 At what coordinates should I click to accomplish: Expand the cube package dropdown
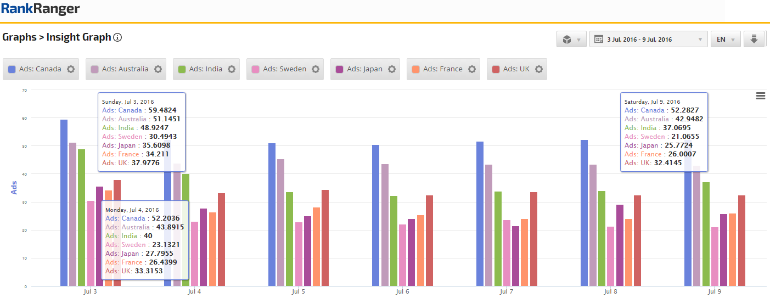[x=571, y=40]
